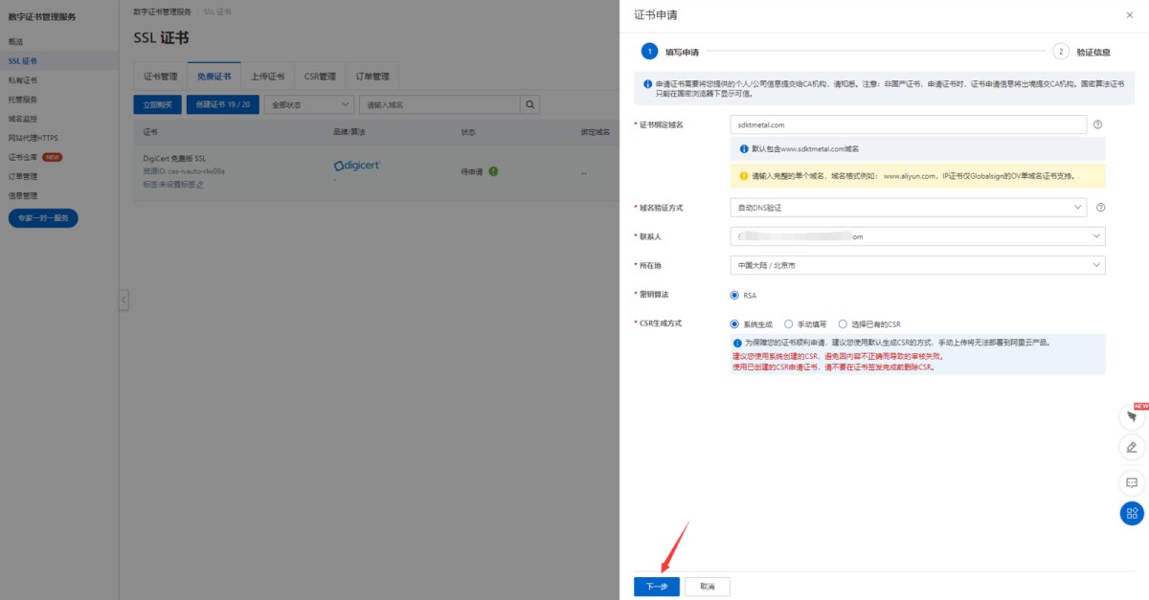Click the 默认包含www.sdktmetal.com域名 info note
The height and width of the screenshot is (600, 1149).
click(917, 149)
